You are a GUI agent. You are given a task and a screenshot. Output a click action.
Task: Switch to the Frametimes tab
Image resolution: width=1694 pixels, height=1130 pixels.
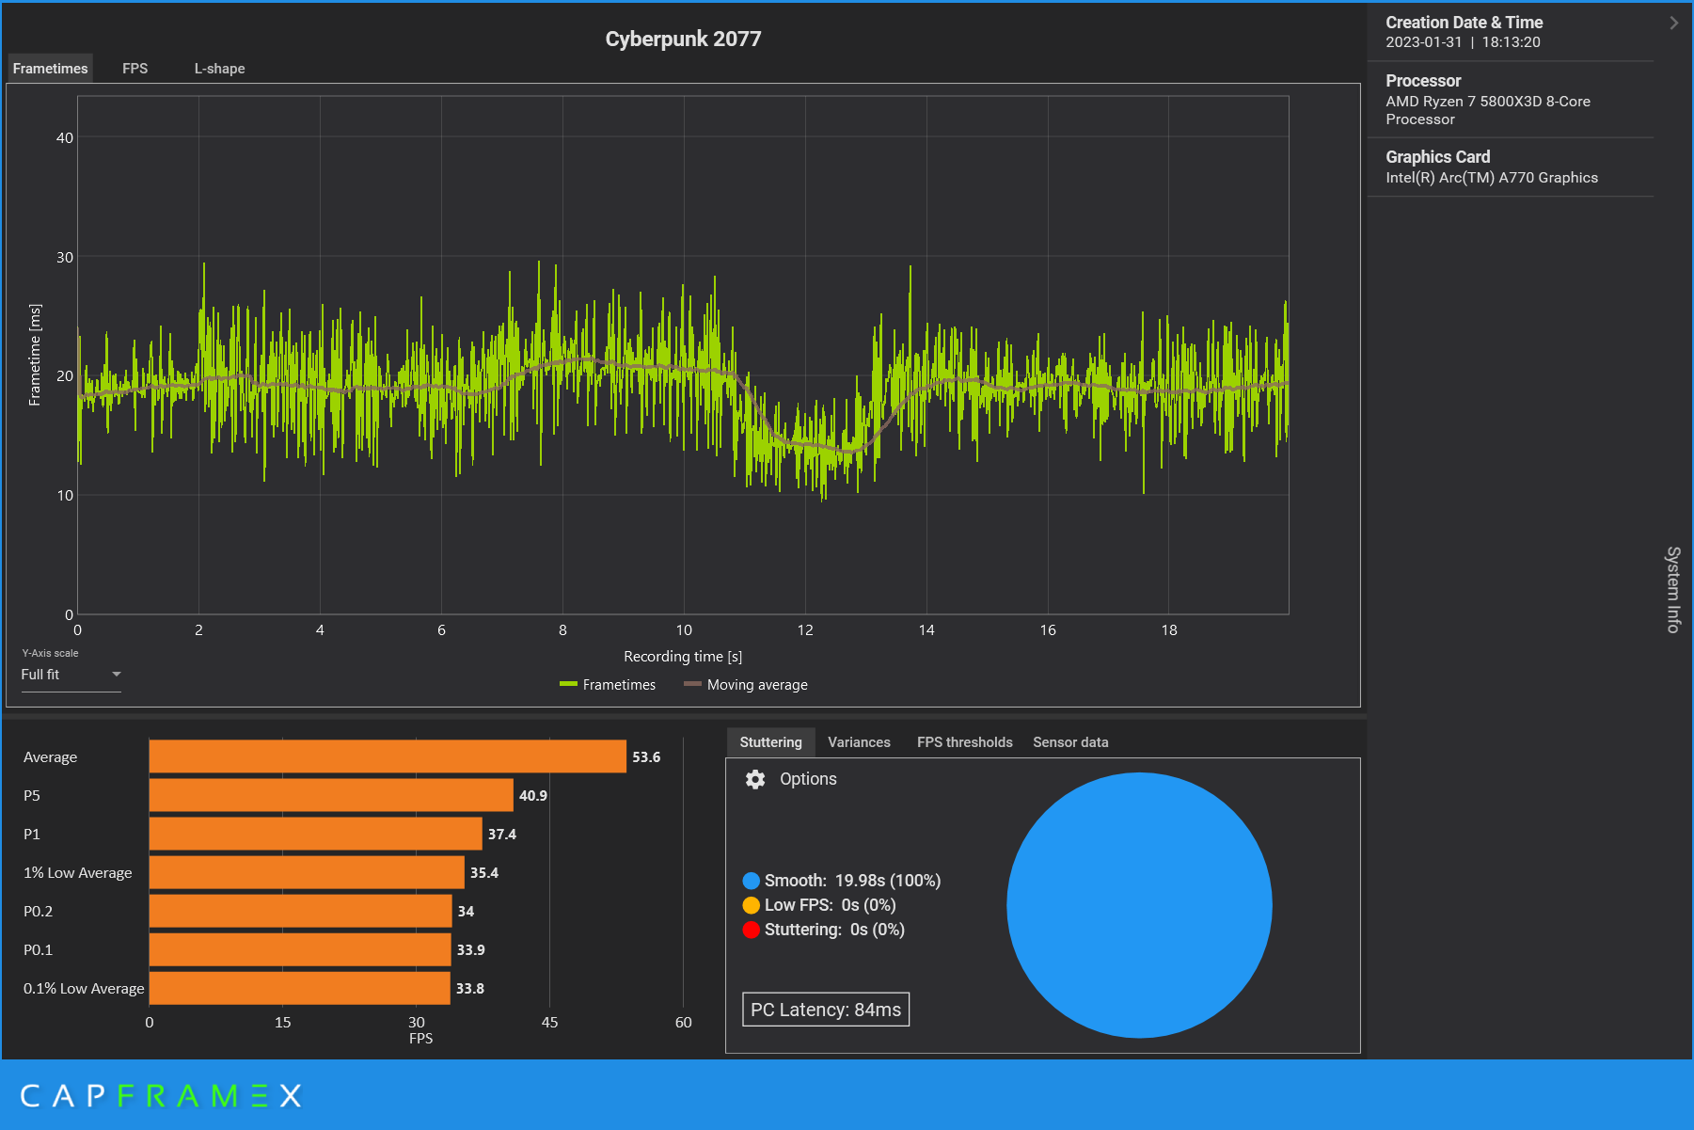[50, 68]
